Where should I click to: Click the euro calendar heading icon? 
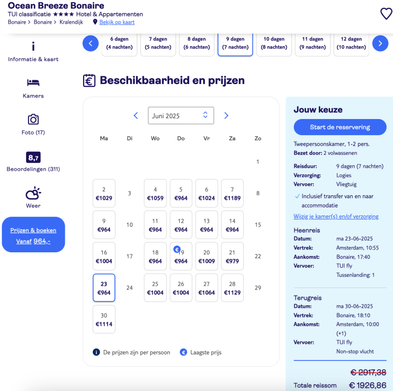click(x=89, y=81)
